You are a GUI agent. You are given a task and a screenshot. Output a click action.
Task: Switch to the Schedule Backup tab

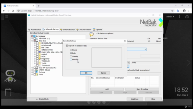[50, 29]
